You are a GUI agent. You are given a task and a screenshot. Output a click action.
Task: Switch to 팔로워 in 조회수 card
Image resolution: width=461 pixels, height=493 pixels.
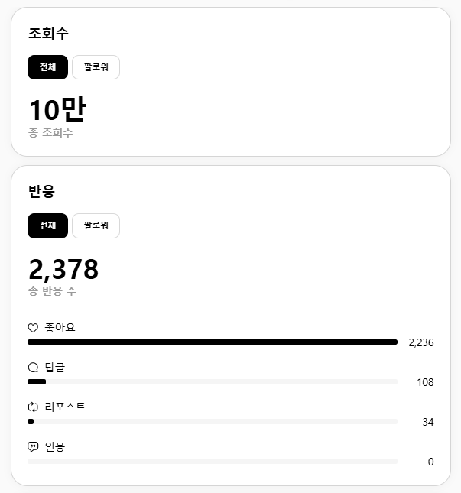[96, 67]
